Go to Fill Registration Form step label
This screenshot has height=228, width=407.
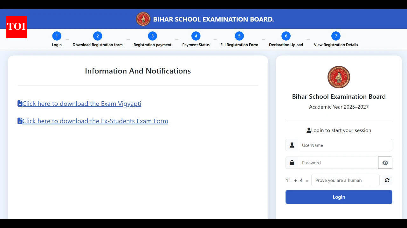pyautogui.click(x=239, y=45)
